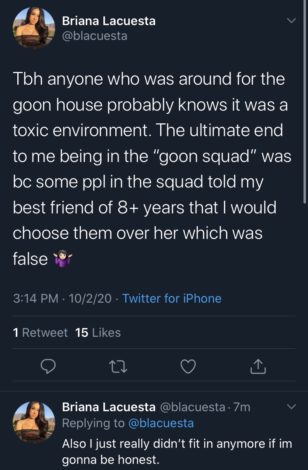Open reply starting 'Also I just really'
The width and height of the screenshot is (308, 470).
(177, 451)
